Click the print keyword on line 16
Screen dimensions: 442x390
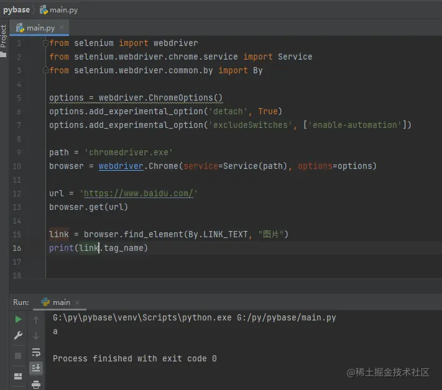[61, 248]
